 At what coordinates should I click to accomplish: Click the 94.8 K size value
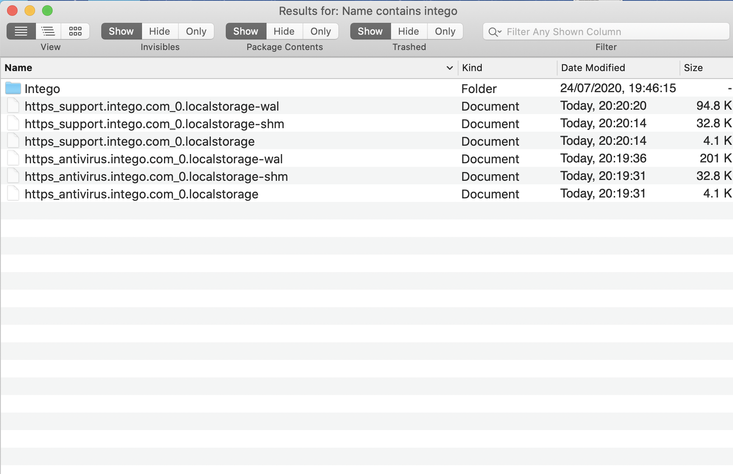tap(714, 106)
